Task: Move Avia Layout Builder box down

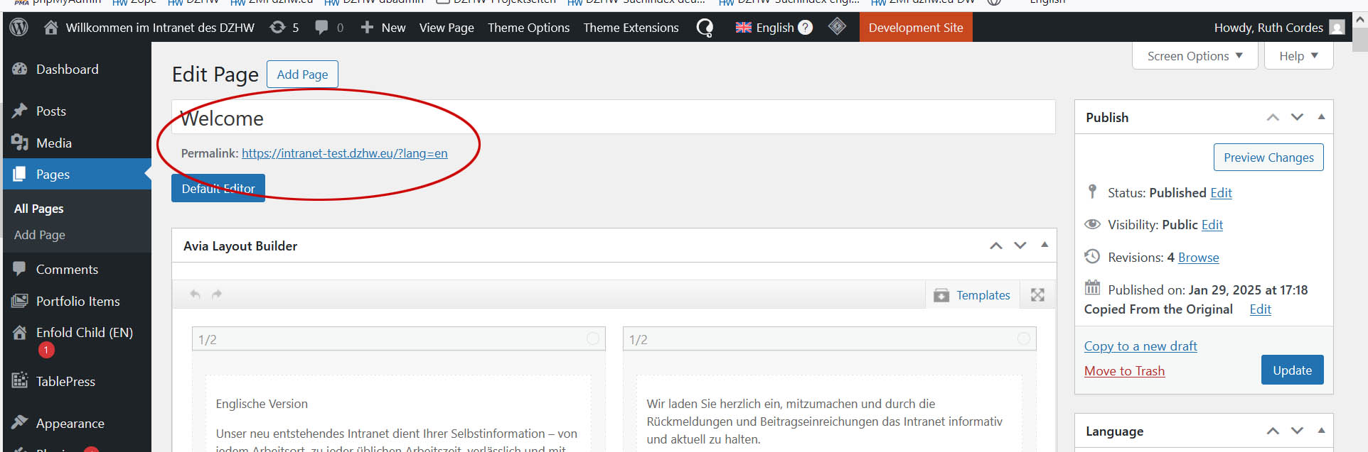Action: [1020, 246]
